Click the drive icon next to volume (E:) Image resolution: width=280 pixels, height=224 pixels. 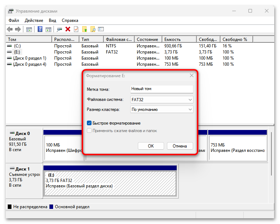point(9,52)
